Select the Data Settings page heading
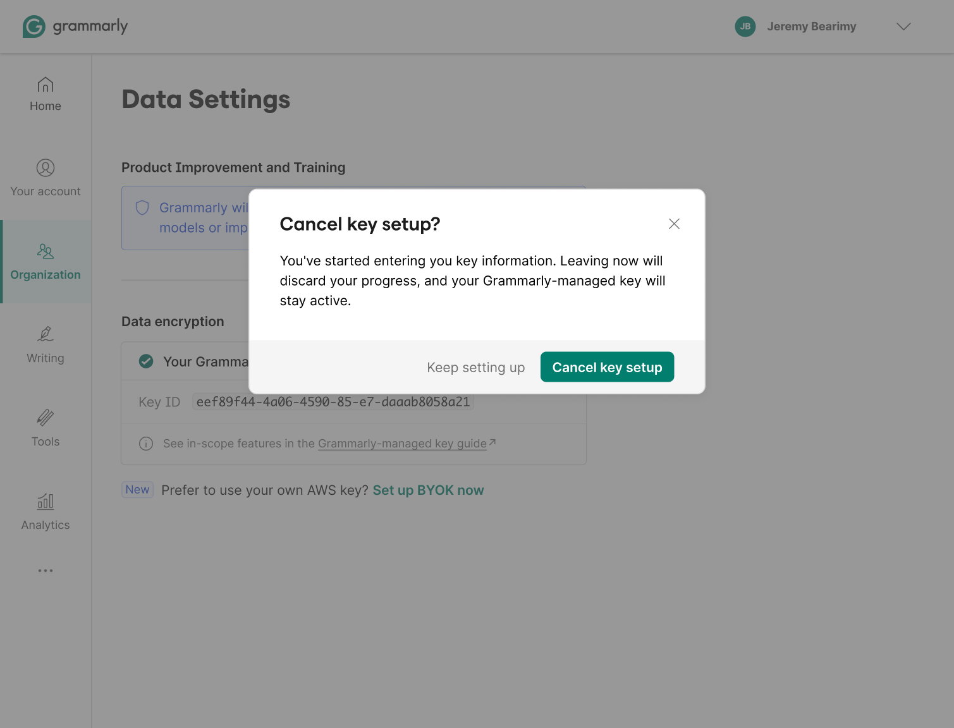The height and width of the screenshot is (728, 954). (205, 99)
